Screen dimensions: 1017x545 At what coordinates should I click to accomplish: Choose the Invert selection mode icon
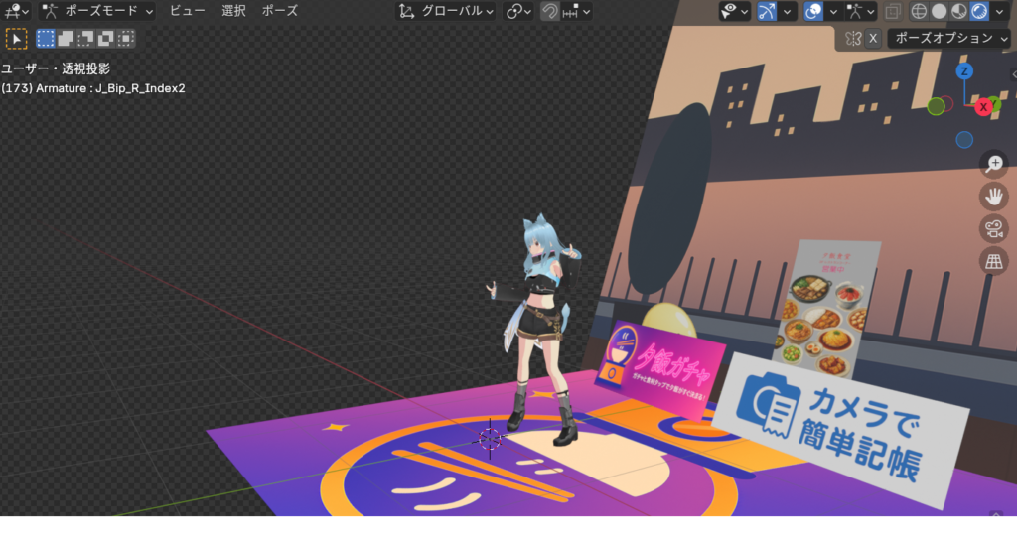tap(105, 39)
